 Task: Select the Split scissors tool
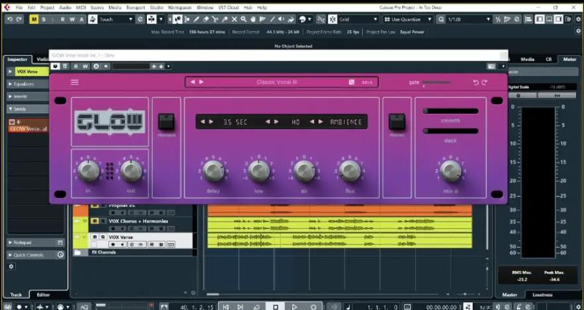(x=215, y=19)
